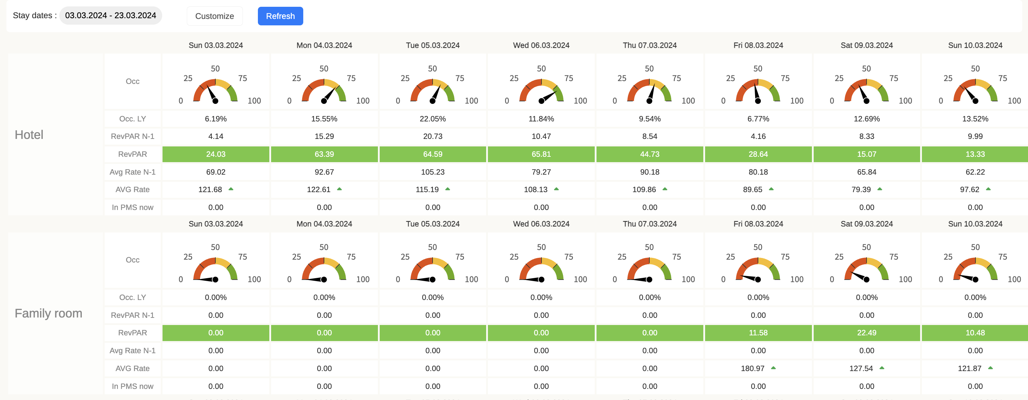Click the Refresh button

[x=280, y=16]
